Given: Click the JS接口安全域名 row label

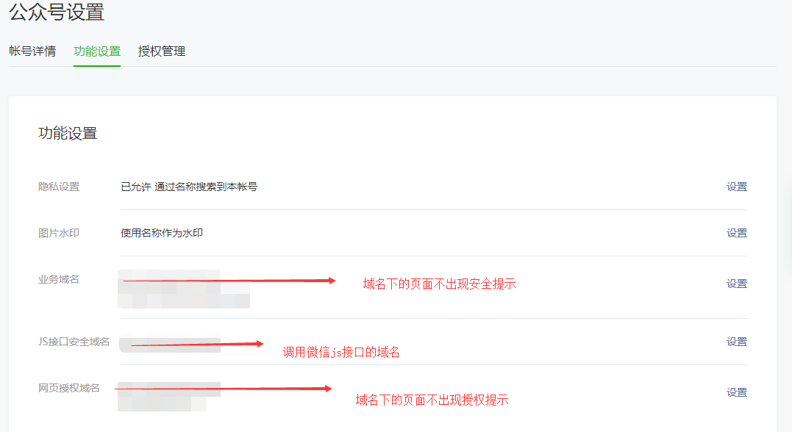Looking at the screenshot, I should tap(74, 341).
